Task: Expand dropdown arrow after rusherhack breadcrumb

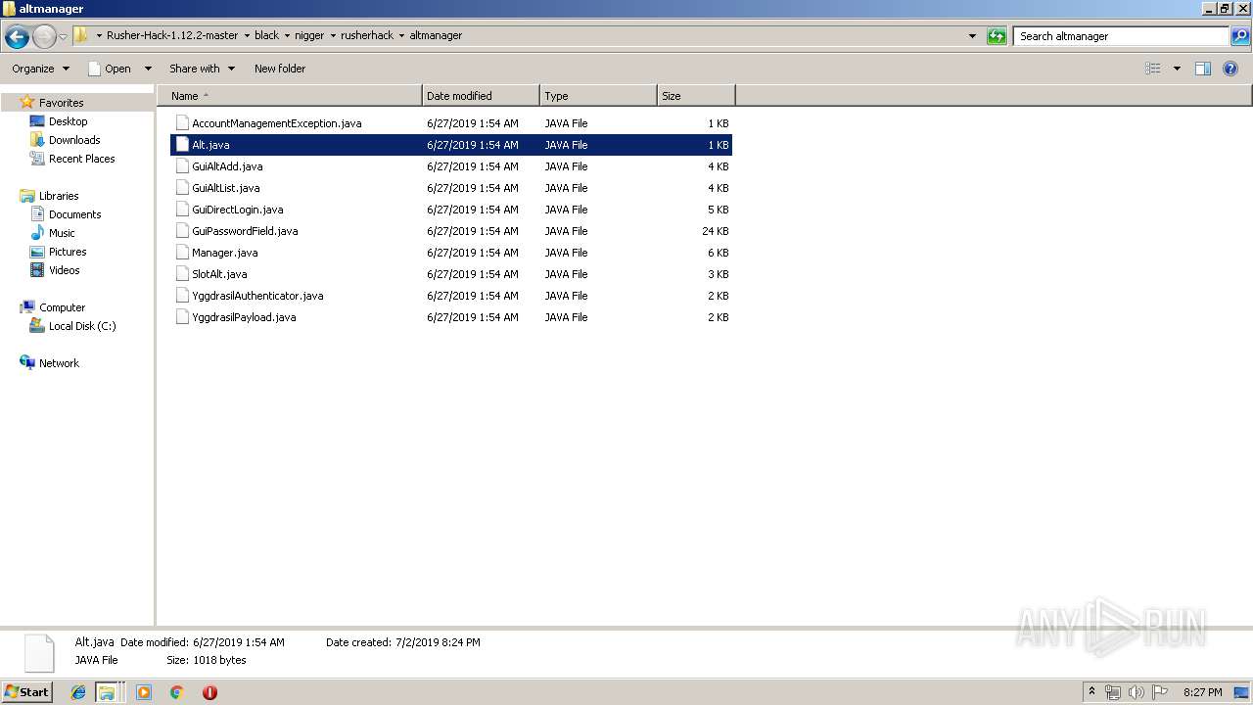Action: point(401,35)
